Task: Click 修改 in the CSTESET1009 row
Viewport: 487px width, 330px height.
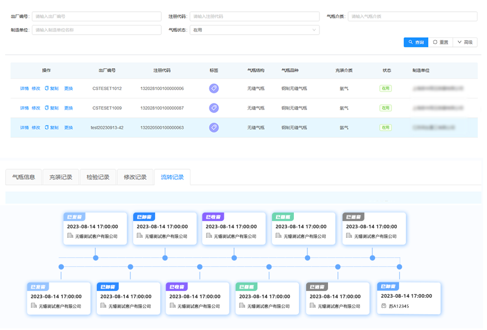Action: (36, 108)
